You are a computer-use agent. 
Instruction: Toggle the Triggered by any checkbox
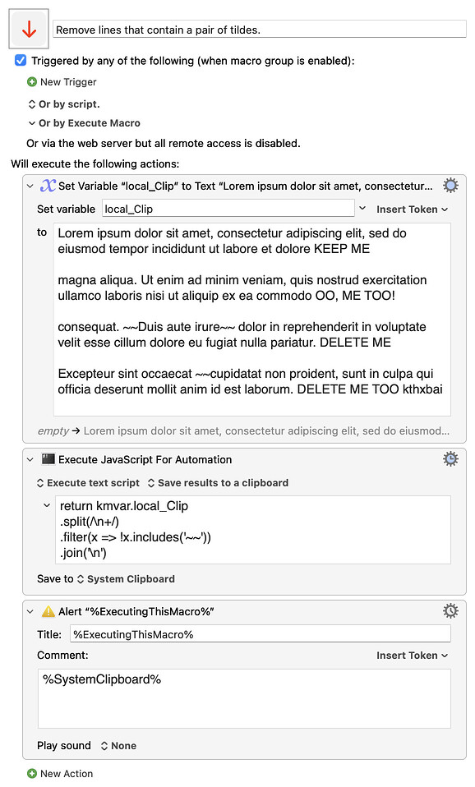21,61
